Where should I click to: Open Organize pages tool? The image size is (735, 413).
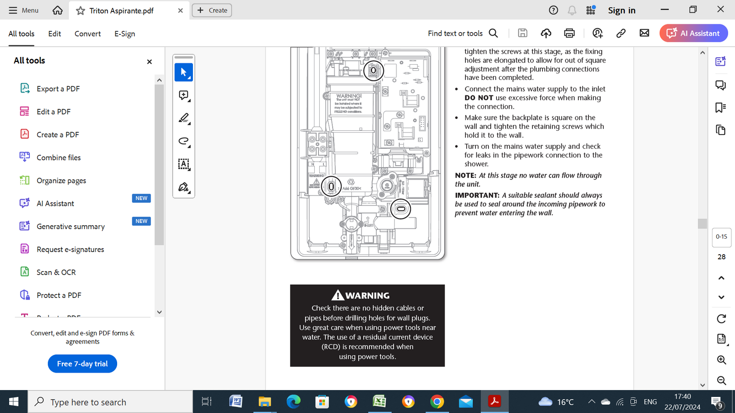pyautogui.click(x=61, y=180)
